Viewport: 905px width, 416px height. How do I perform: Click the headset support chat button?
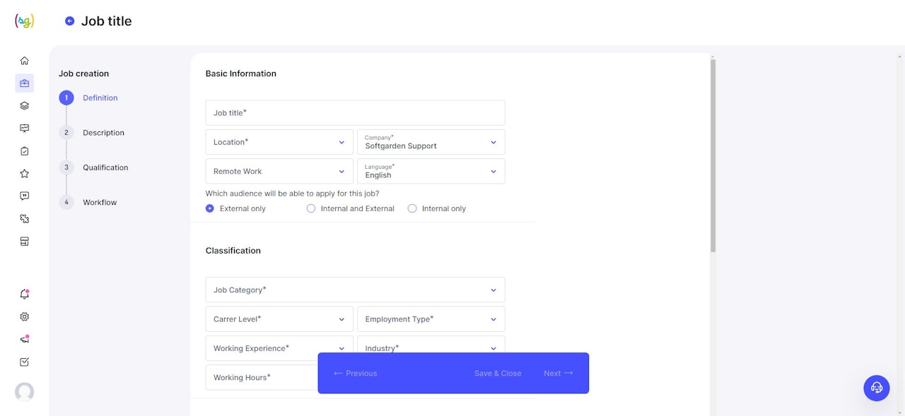pyautogui.click(x=876, y=388)
